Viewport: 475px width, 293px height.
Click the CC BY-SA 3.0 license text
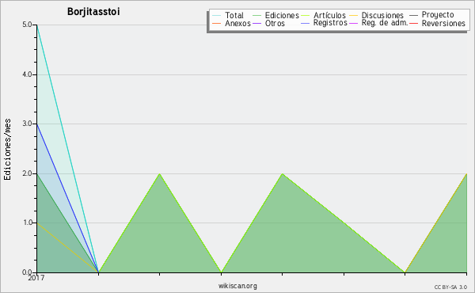pos(450,287)
